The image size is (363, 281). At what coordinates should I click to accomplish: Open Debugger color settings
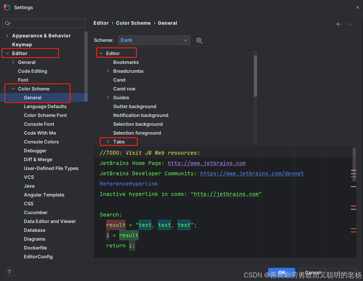point(35,151)
